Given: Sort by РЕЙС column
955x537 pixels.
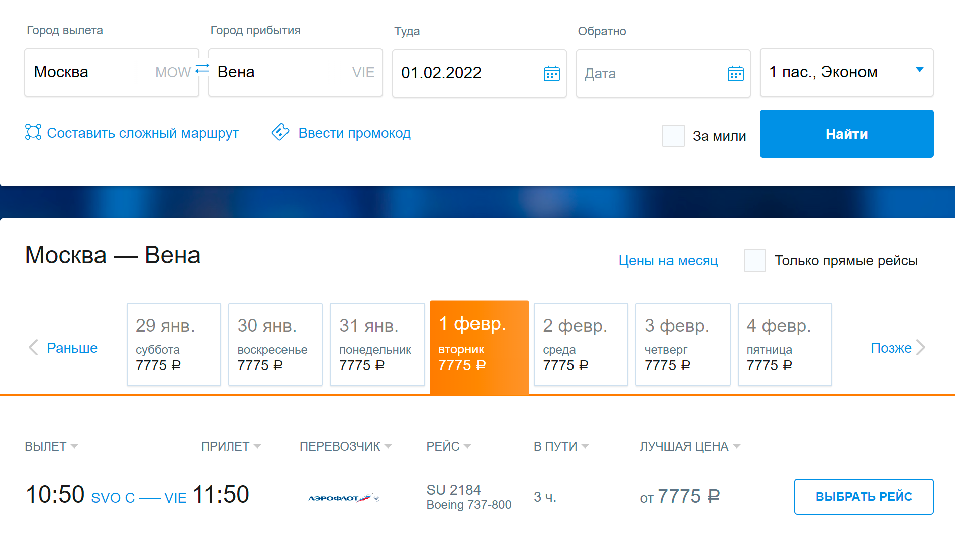Looking at the screenshot, I should point(448,446).
